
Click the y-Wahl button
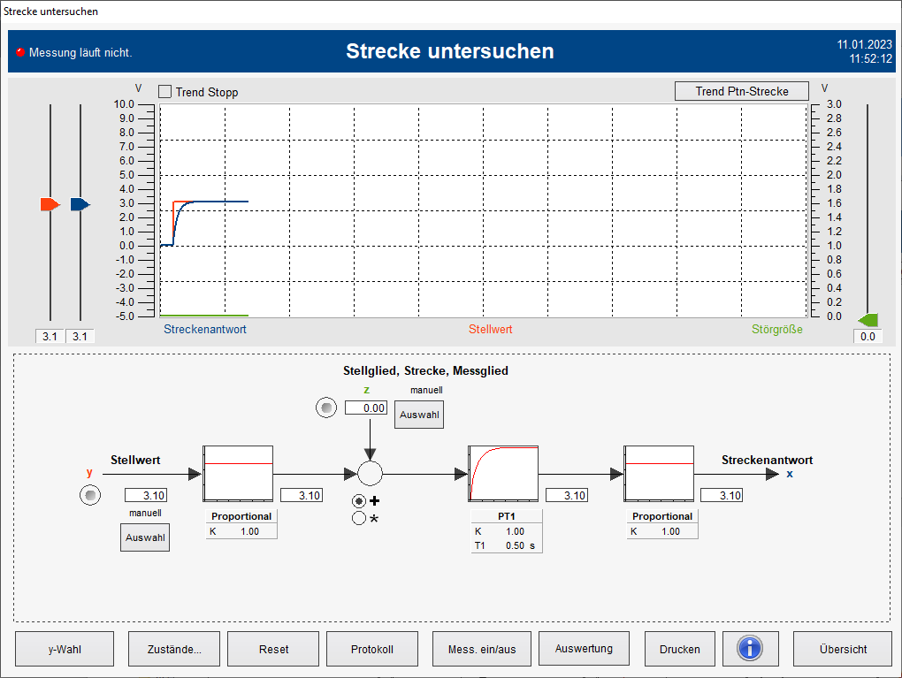click(x=65, y=649)
